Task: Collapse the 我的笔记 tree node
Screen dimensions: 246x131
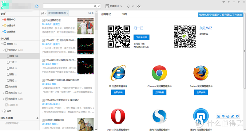Action: (4, 50)
